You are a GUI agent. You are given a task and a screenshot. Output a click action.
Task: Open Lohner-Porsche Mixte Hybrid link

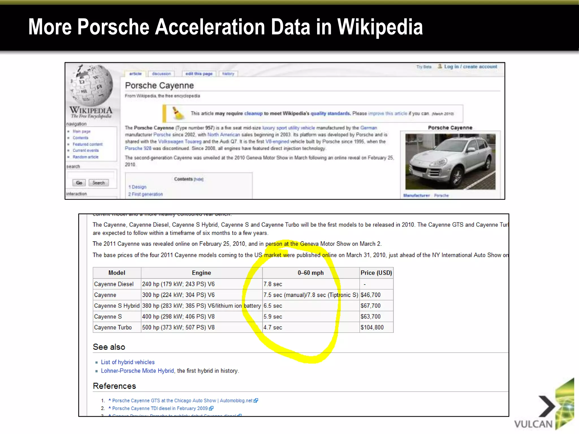click(x=137, y=371)
